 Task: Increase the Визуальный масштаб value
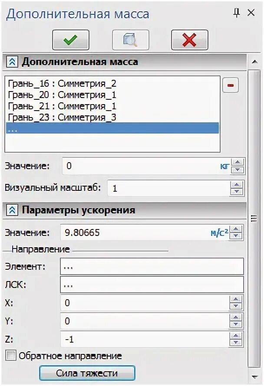pyautogui.click(x=237, y=185)
